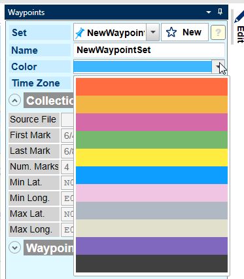Pick the amber orange color swatch
The image size is (244, 279).
click(152, 105)
